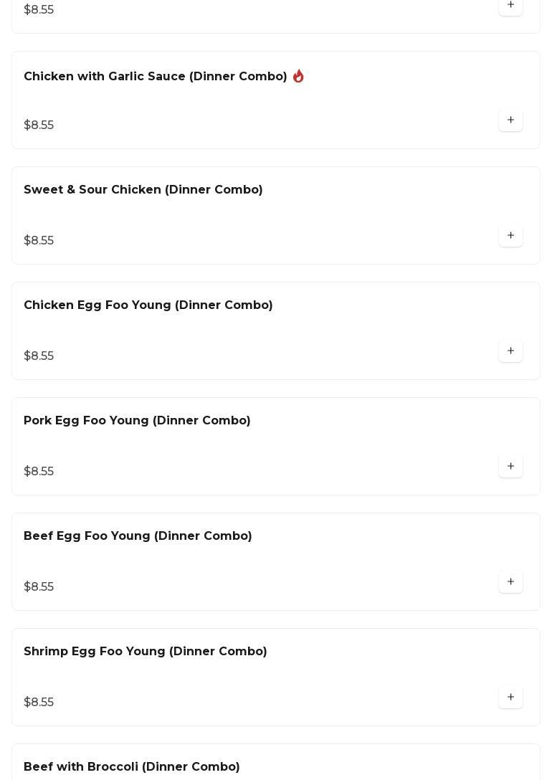Open Chicken with Garlic Sauce item details
Screen dimensions: 552x780
(155, 77)
